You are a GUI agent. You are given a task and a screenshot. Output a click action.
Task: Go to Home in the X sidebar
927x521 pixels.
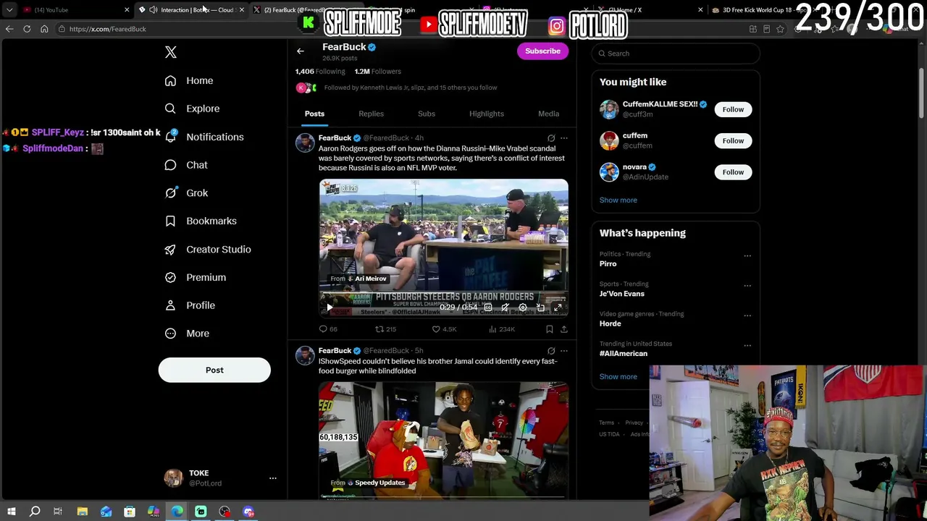click(189, 80)
